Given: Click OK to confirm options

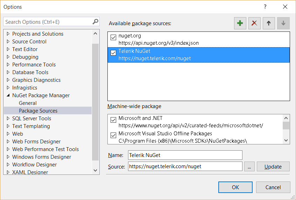Looking at the screenshot, I should click(x=235, y=187).
